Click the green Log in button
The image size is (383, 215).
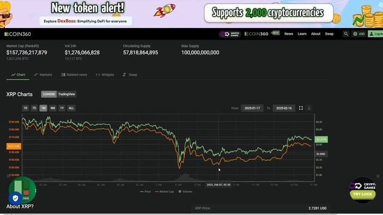[x=376, y=34]
